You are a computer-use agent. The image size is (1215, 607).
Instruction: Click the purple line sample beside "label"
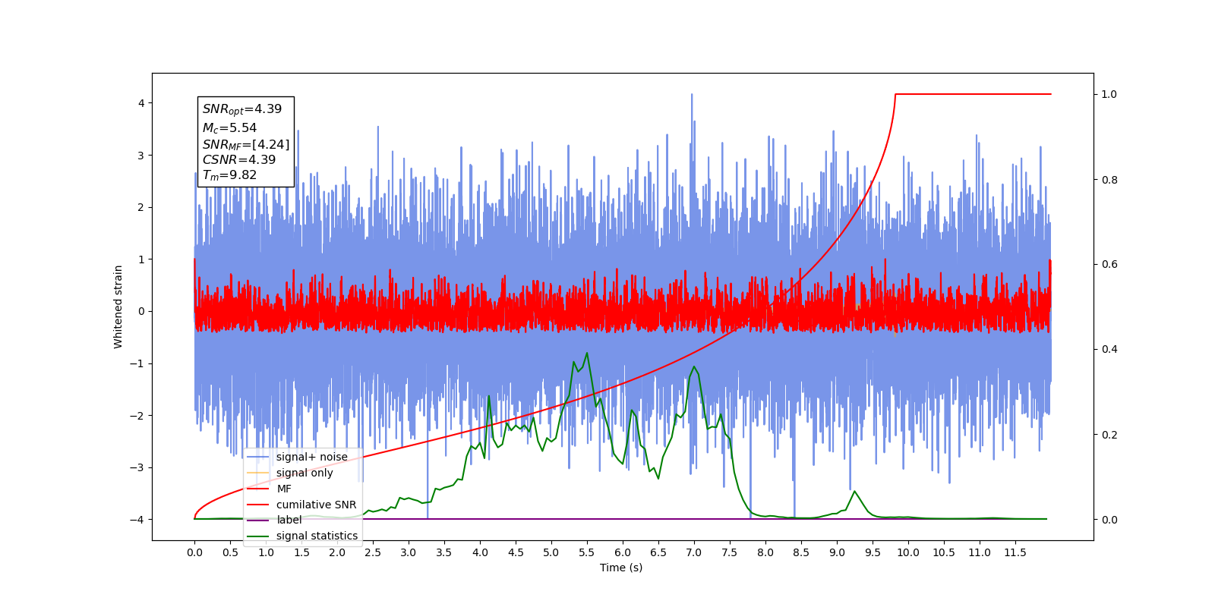258,520
